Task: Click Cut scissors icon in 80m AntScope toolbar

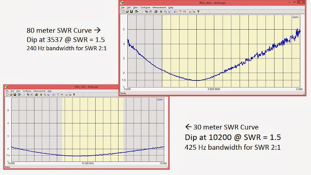Action: point(142,12)
